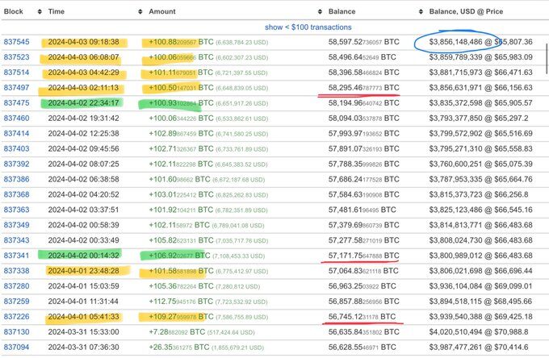Open block 837460 link
The width and height of the screenshot is (549, 358).
[17, 118]
